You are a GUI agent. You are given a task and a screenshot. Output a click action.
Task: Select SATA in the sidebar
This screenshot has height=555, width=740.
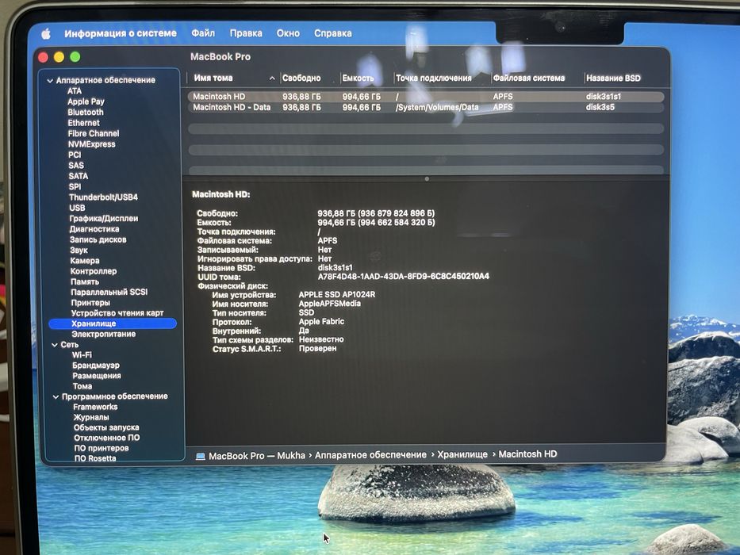click(x=79, y=175)
